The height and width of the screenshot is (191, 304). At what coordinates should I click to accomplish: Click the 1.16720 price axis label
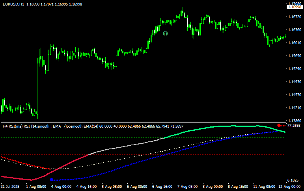tap(295, 17)
